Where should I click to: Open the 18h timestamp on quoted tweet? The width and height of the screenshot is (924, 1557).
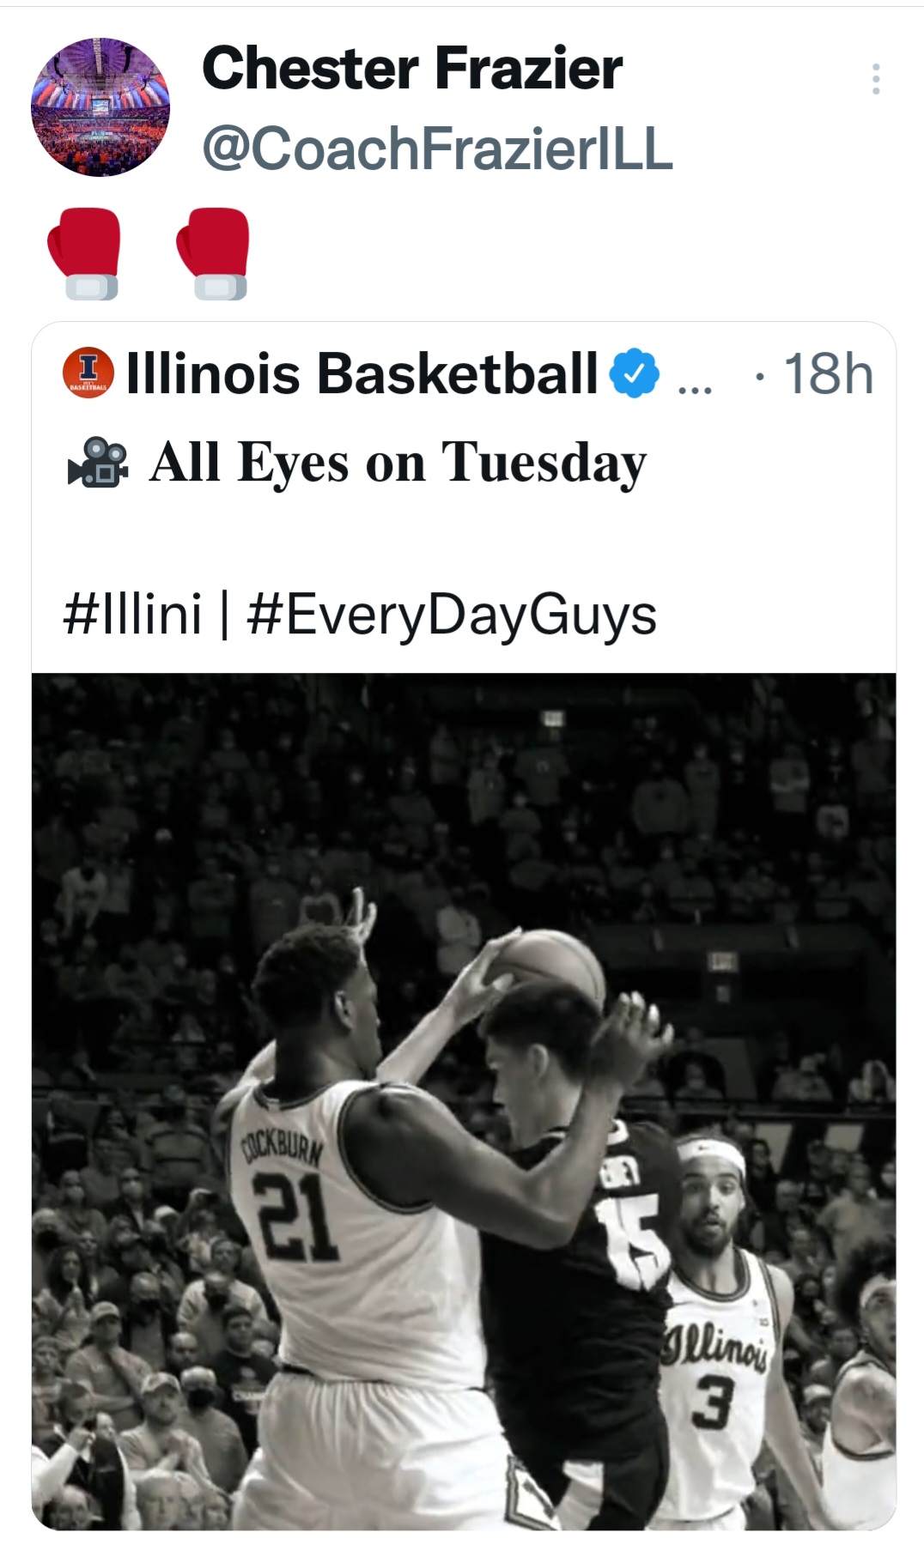pyautogui.click(x=828, y=373)
